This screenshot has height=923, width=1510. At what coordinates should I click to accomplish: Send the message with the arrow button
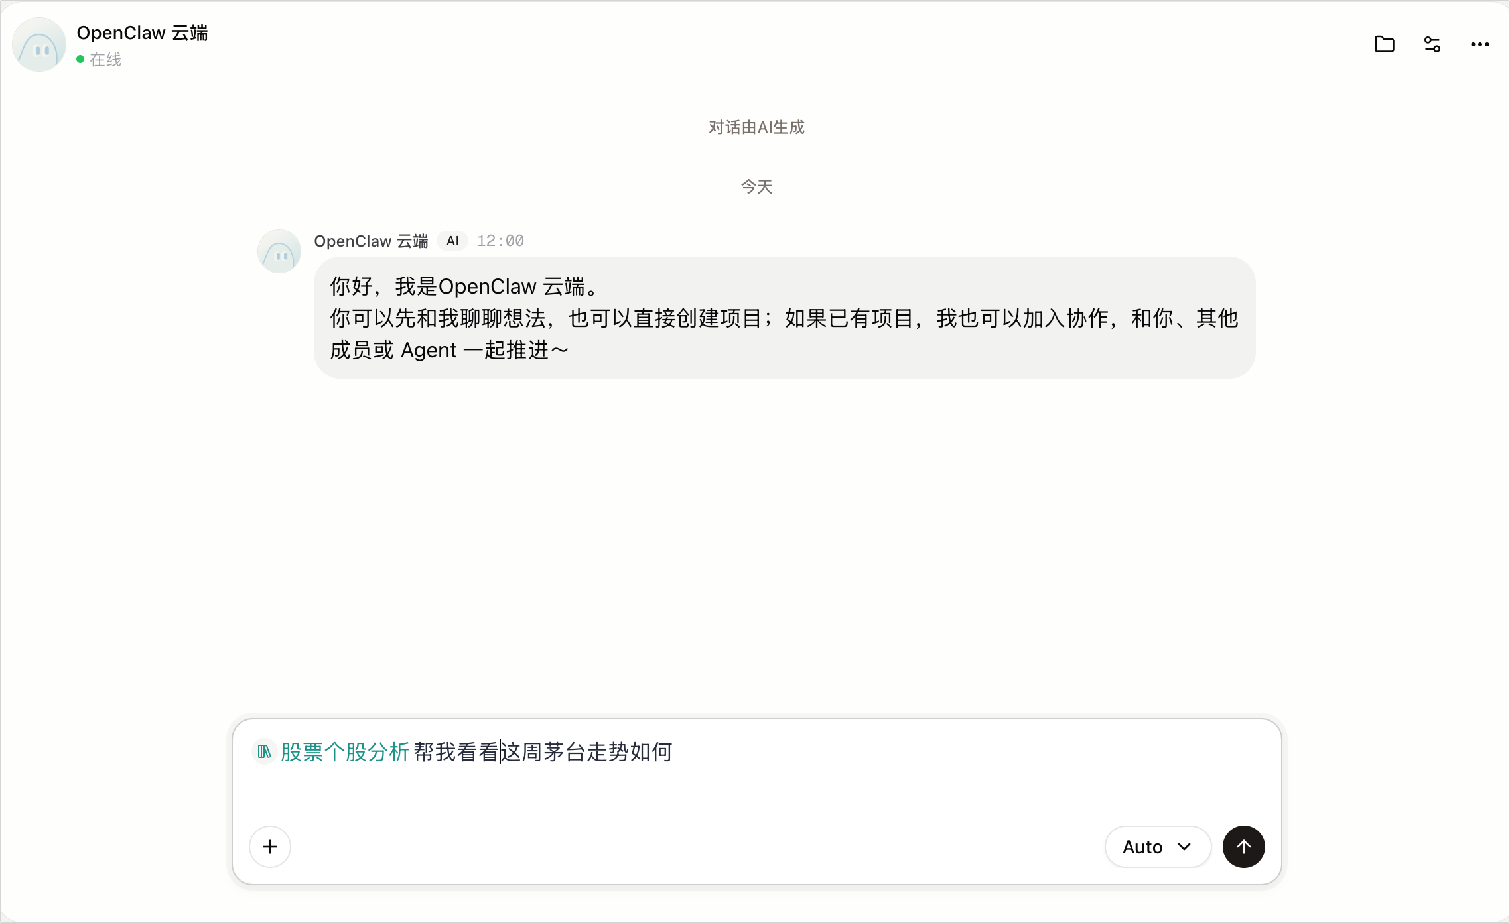(x=1243, y=847)
